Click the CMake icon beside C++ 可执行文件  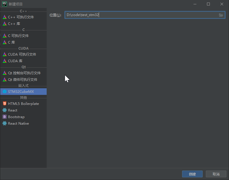pos(5,17)
